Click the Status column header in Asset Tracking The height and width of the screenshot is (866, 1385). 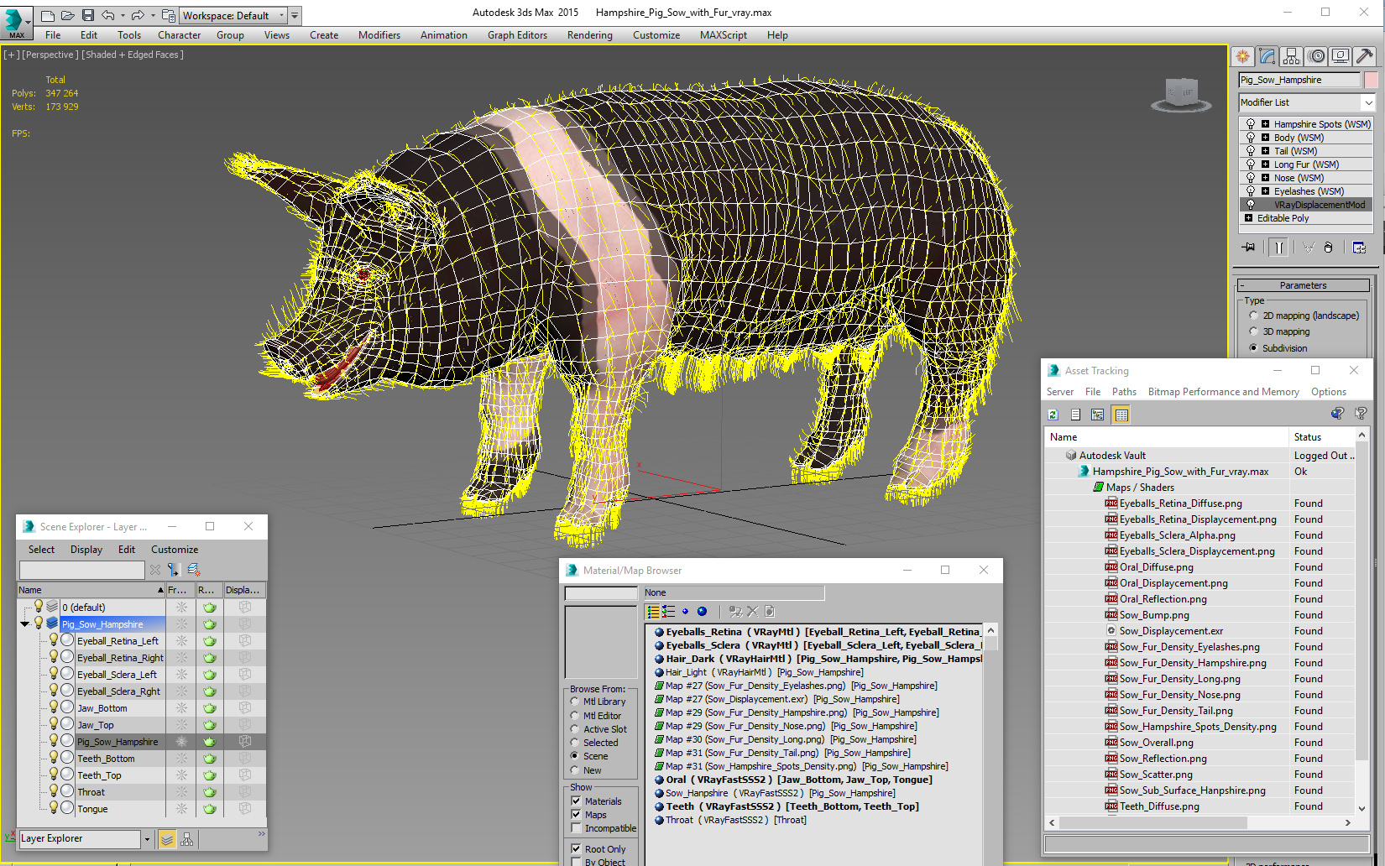tap(1323, 437)
